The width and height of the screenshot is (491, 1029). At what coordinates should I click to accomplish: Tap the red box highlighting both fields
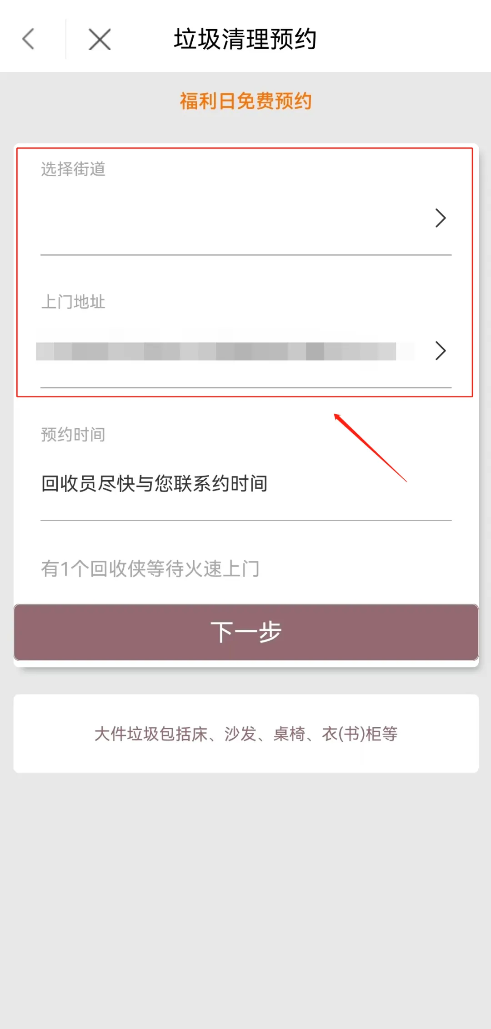(x=245, y=272)
